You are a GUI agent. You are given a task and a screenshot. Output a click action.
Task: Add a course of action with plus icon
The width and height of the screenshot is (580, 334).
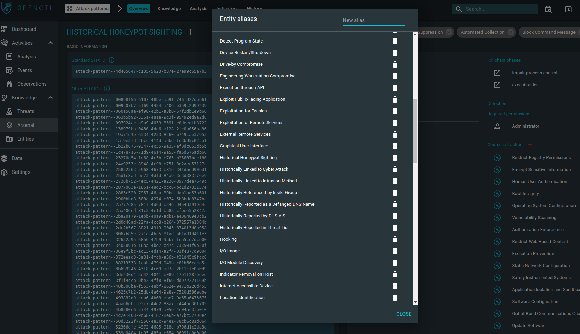530,144
